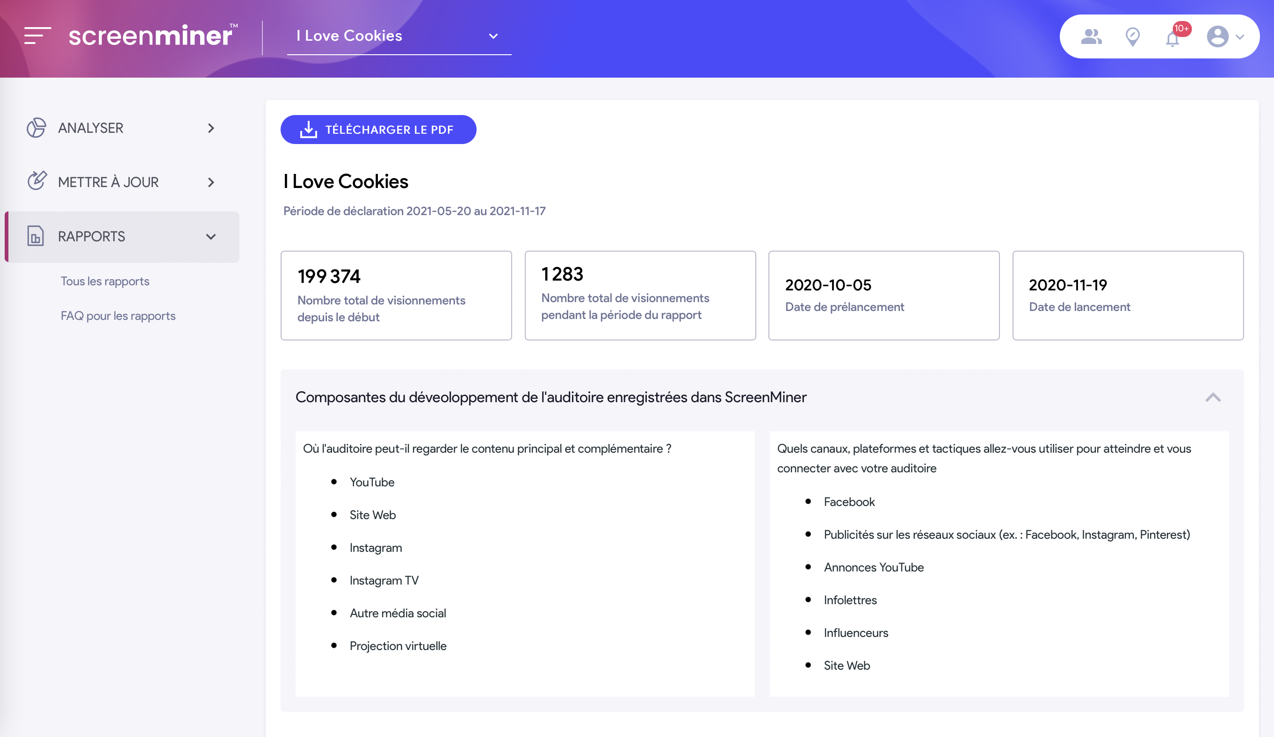Expand the ANALYSER menu chevron

[211, 129]
